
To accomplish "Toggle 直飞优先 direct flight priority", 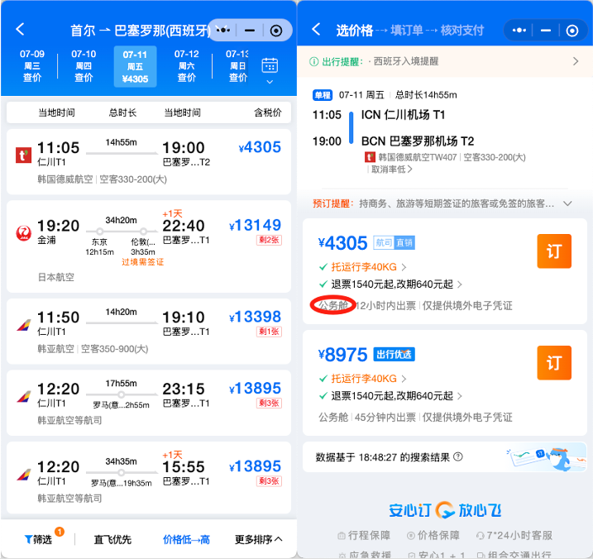I will click(x=112, y=539).
